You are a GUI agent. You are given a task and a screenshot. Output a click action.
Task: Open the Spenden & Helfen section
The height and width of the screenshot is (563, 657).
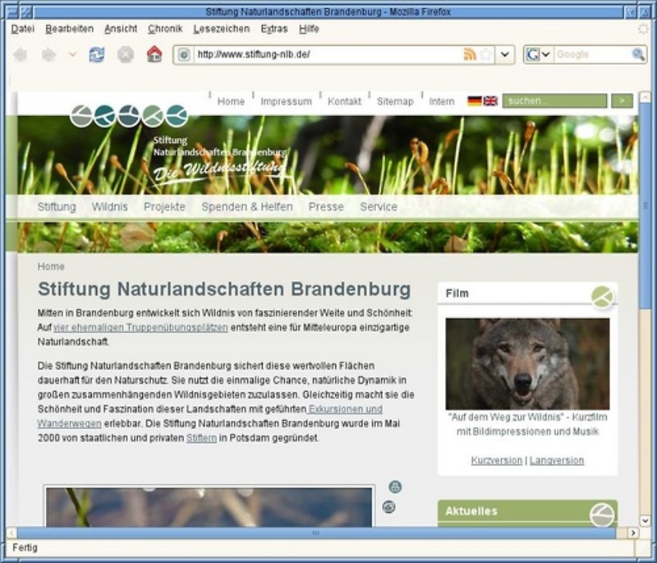point(247,206)
